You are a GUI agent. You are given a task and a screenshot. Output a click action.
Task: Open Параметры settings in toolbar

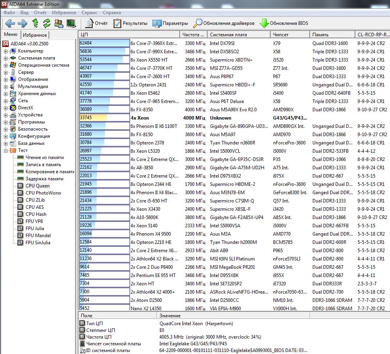coord(170,23)
